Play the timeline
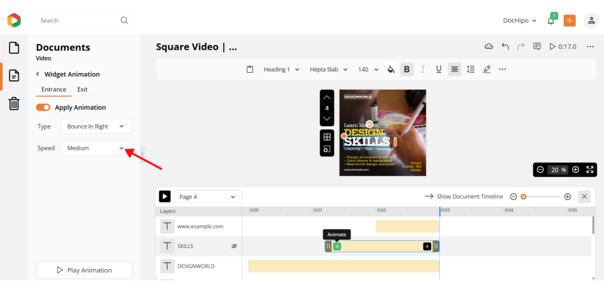This screenshot has height=281, width=604. tap(165, 197)
